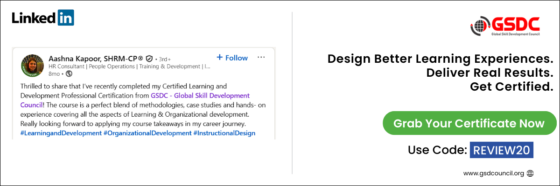Click the LinkedIn "in" logo icon
Screen dimensions: 560x186
coord(66,18)
